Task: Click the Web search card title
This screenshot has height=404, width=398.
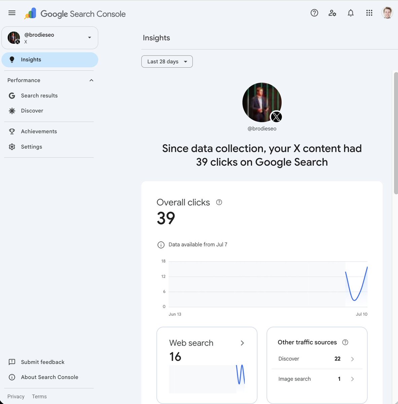Action: tap(191, 343)
